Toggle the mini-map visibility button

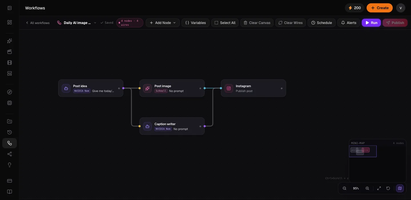(x=400, y=188)
